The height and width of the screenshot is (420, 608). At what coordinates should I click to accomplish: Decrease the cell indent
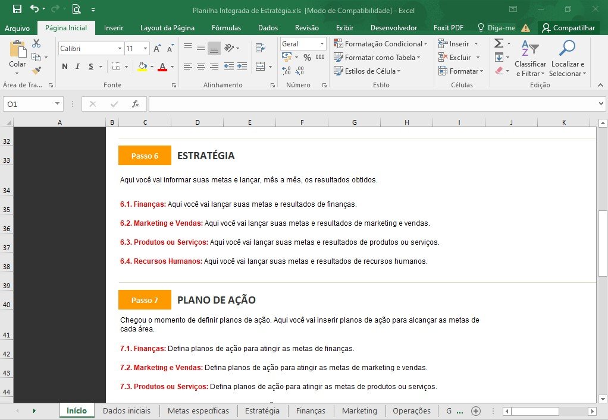[229, 66]
